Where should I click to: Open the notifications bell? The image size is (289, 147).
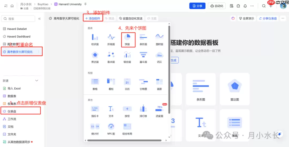(x=245, y=6)
